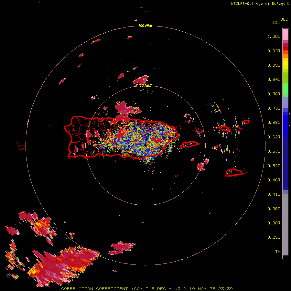The height and width of the screenshot is (291, 291).
Task: Click the 0.253 legend value
Action: coord(274,237)
